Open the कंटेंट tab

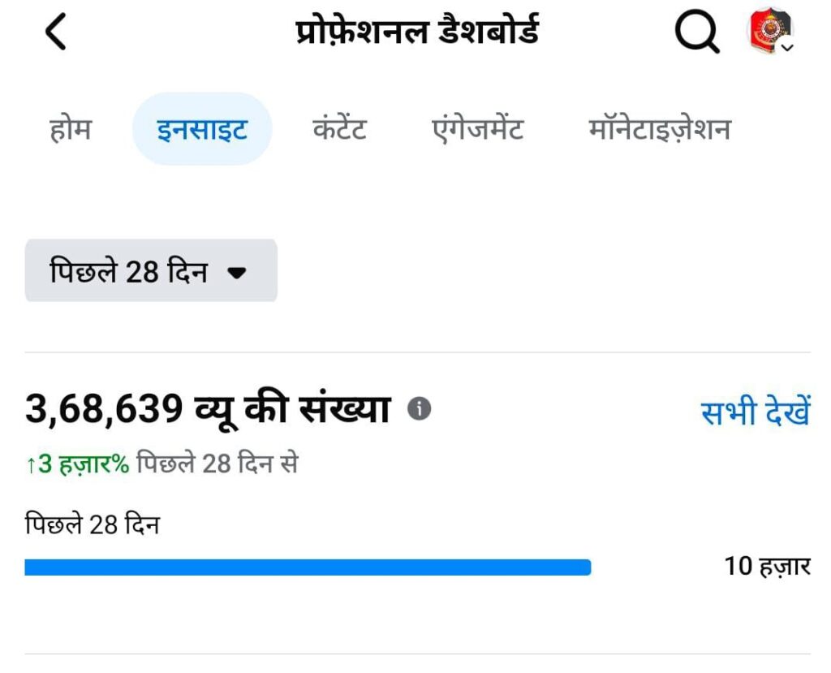[x=340, y=129]
